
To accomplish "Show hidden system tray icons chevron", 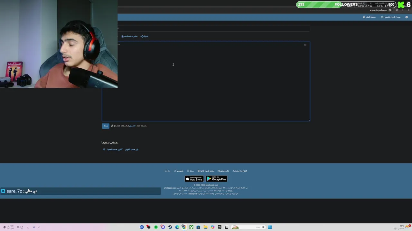I will (39, 227).
